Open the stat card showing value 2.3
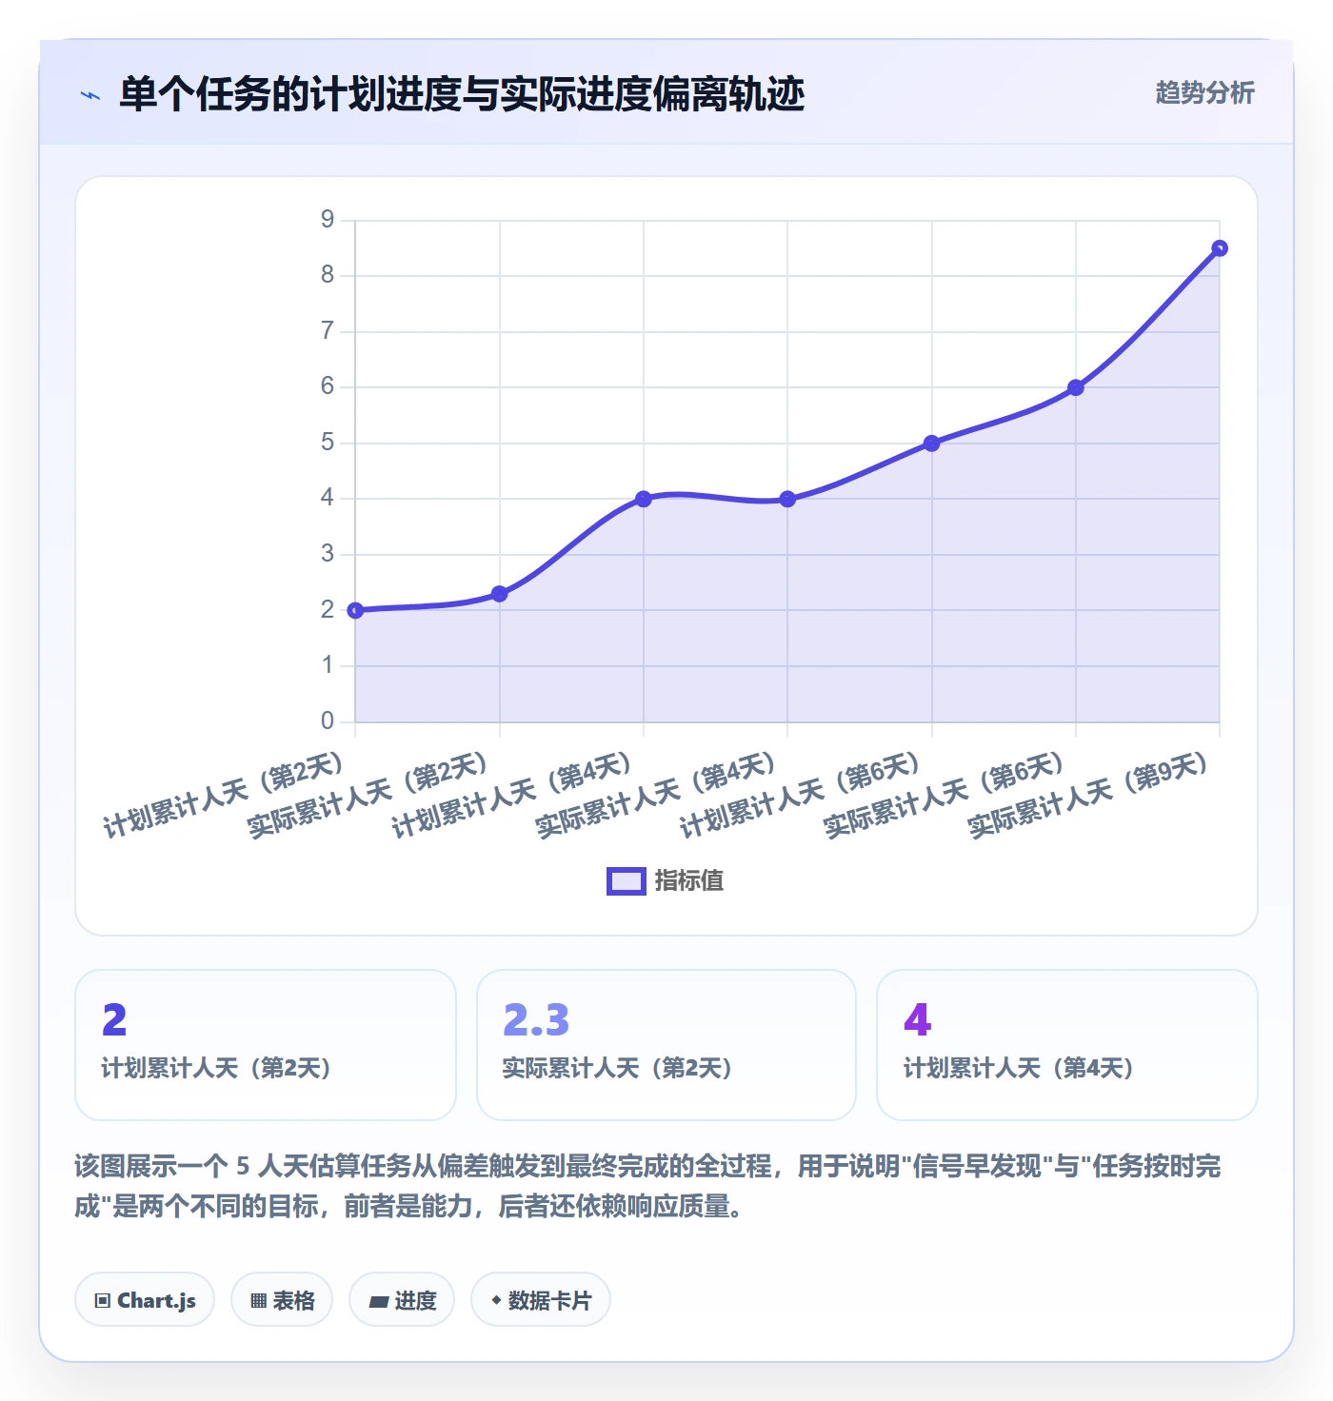Screen dimensions: 1333x1401 [x=666, y=1045]
